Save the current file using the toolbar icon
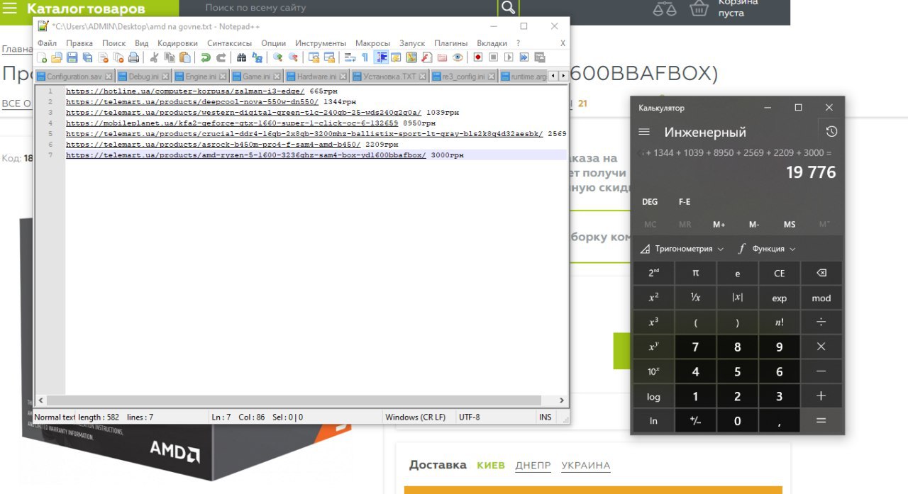This screenshot has height=494, width=908. (72, 57)
